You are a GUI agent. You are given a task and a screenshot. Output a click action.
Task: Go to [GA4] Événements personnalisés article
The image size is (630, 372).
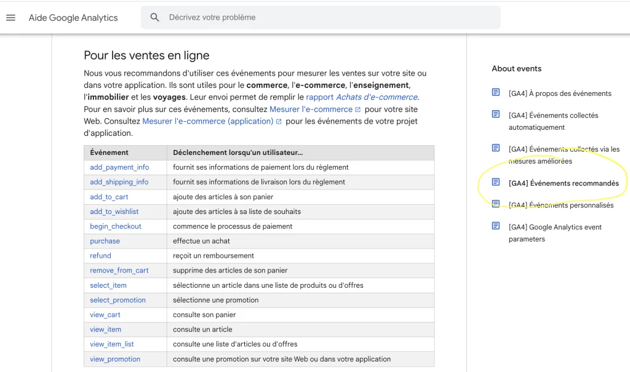coord(560,205)
